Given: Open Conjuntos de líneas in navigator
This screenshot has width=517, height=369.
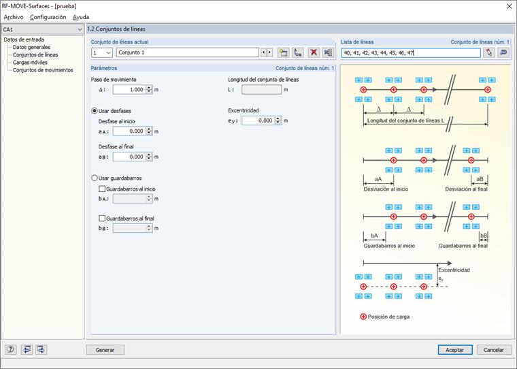Looking at the screenshot, I should click(x=35, y=54).
